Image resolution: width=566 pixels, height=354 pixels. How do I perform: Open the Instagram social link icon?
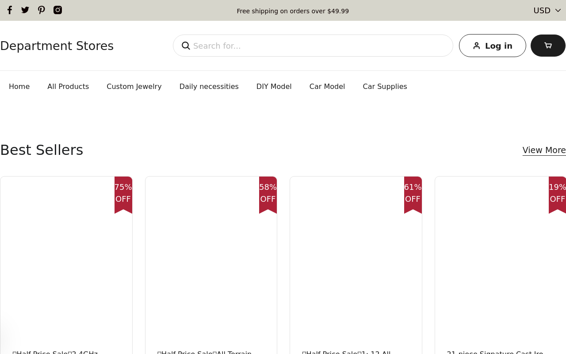coord(58,10)
